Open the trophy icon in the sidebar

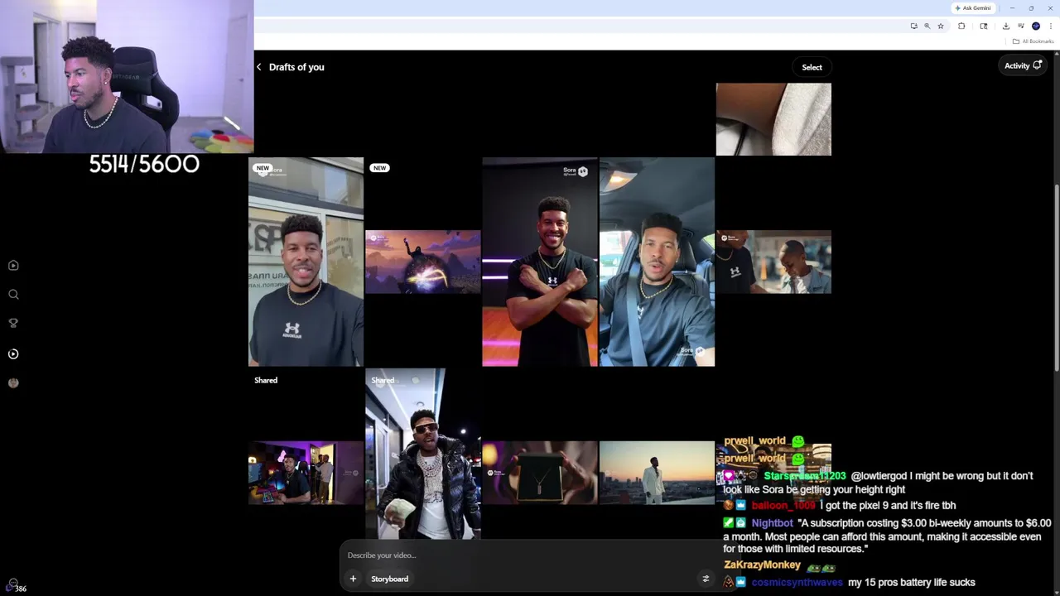click(13, 324)
